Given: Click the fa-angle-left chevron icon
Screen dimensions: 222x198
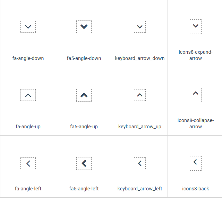Looking at the screenshot, I should [28, 163].
